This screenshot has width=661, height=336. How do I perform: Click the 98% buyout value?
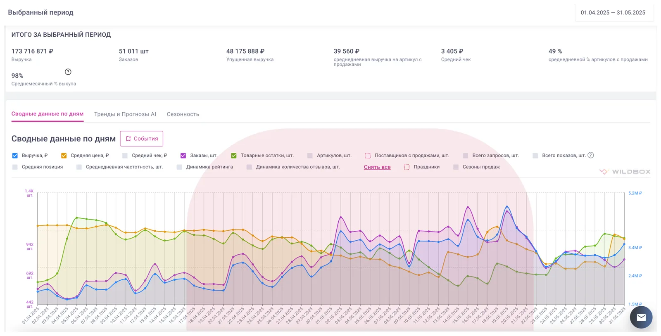coord(17,76)
